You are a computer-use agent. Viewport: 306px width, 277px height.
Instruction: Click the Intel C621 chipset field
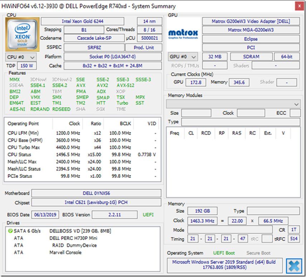pos(96,202)
